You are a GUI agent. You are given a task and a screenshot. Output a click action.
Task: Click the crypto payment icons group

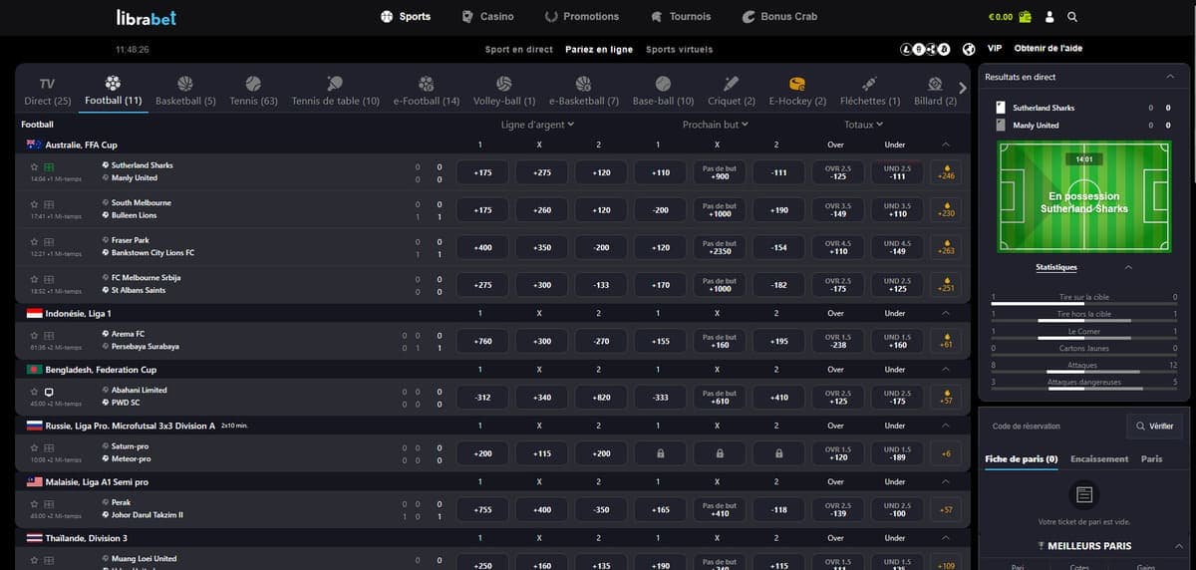tap(924, 49)
